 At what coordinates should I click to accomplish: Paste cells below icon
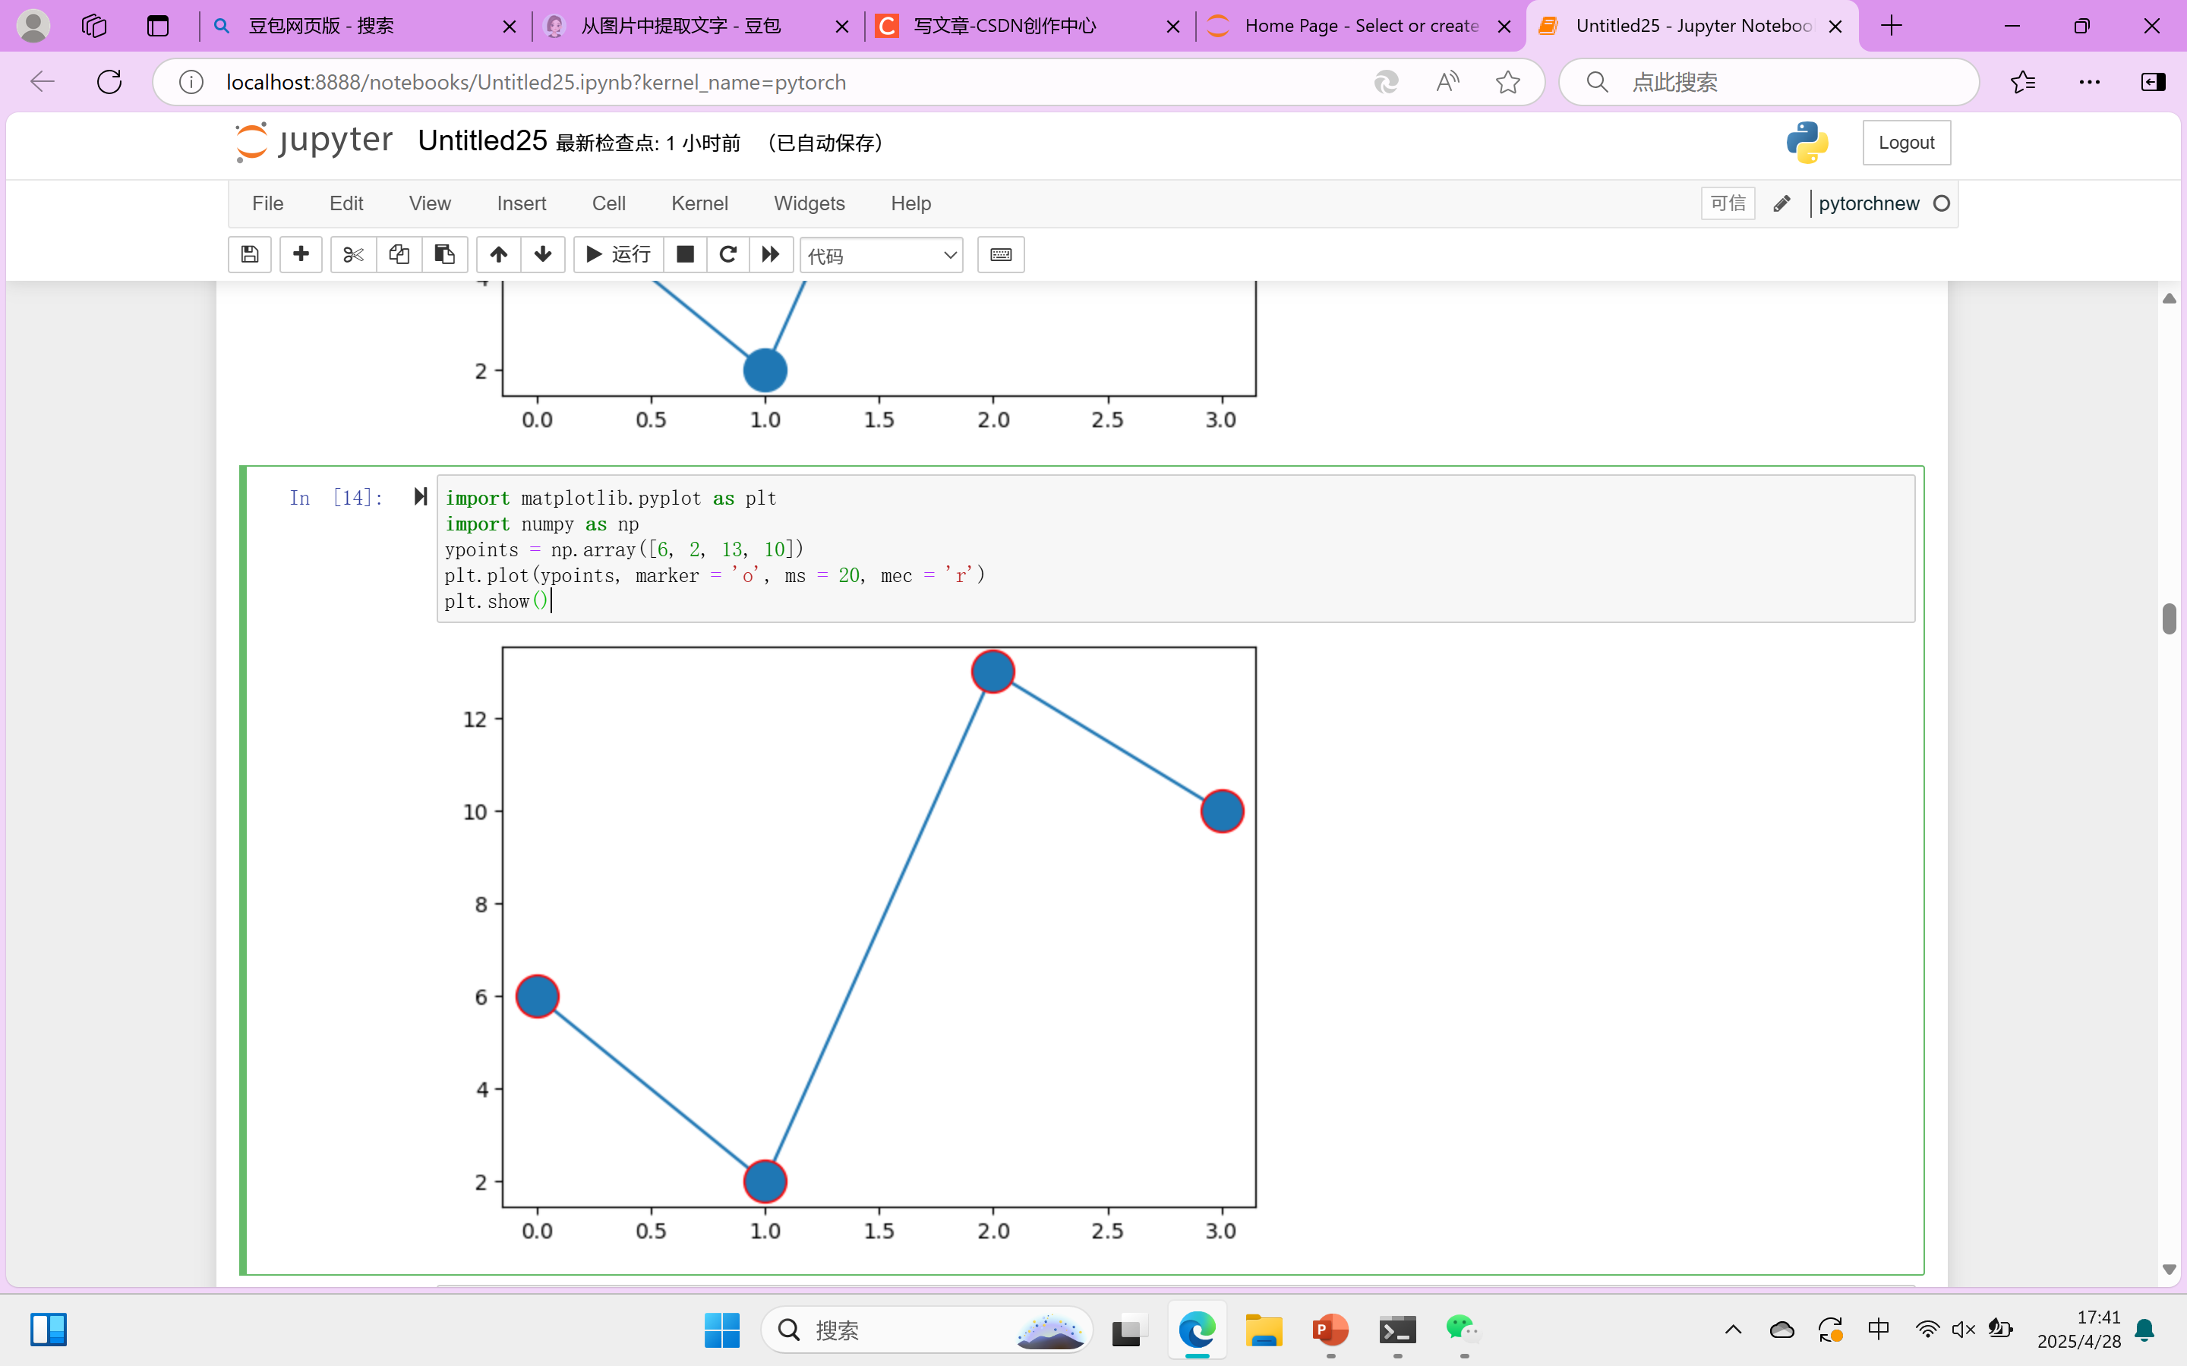[443, 255]
